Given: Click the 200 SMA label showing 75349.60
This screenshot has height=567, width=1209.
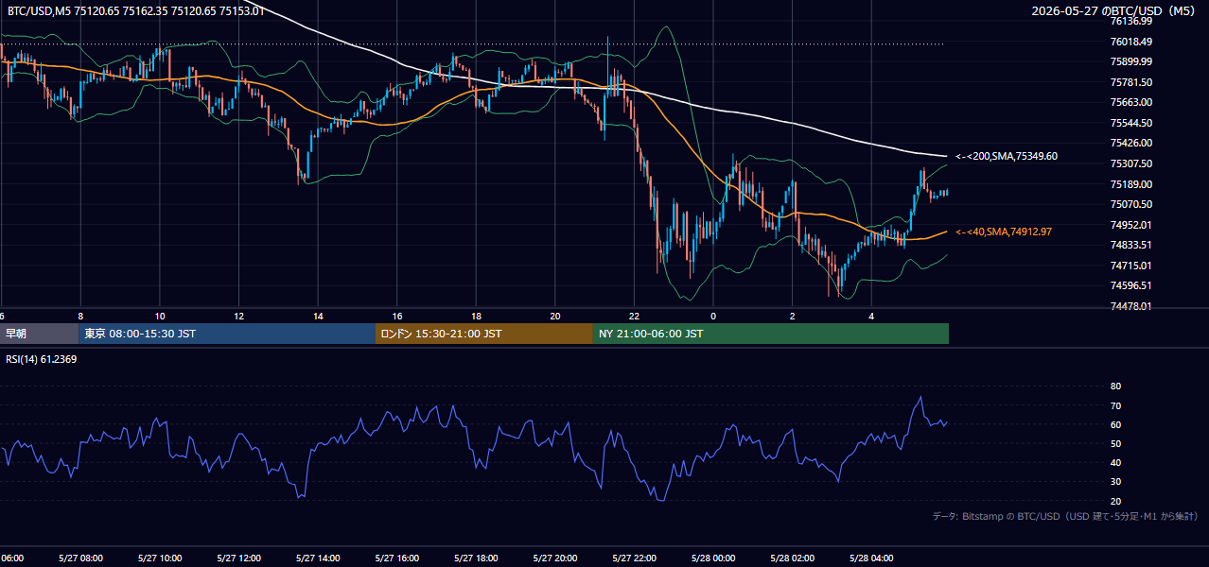Looking at the screenshot, I should (x=1007, y=156).
